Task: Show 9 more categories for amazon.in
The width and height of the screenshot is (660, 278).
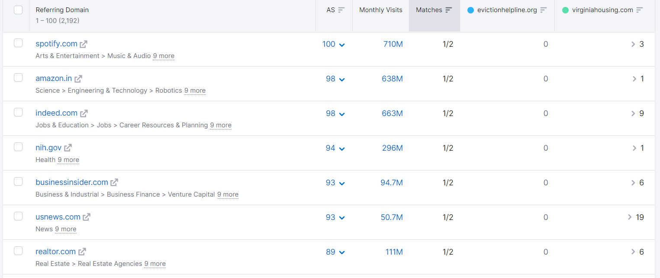Action: coord(195,91)
